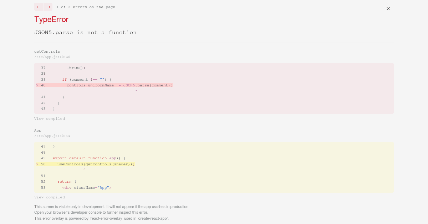Image resolution: width=428 pixels, height=224 pixels.
Task: Click the TypeError heading
Action: (x=51, y=20)
